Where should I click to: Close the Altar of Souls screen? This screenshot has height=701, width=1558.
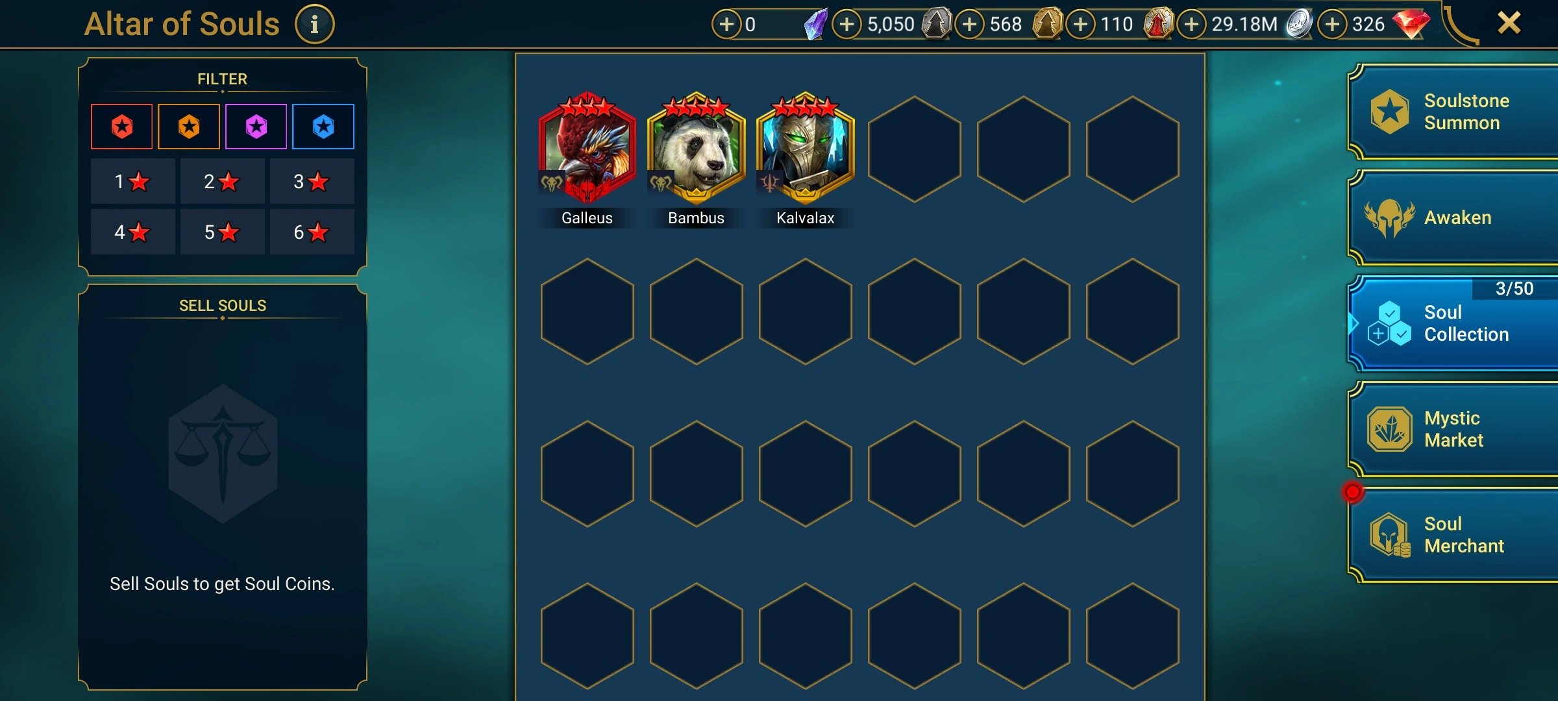[x=1509, y=23]
